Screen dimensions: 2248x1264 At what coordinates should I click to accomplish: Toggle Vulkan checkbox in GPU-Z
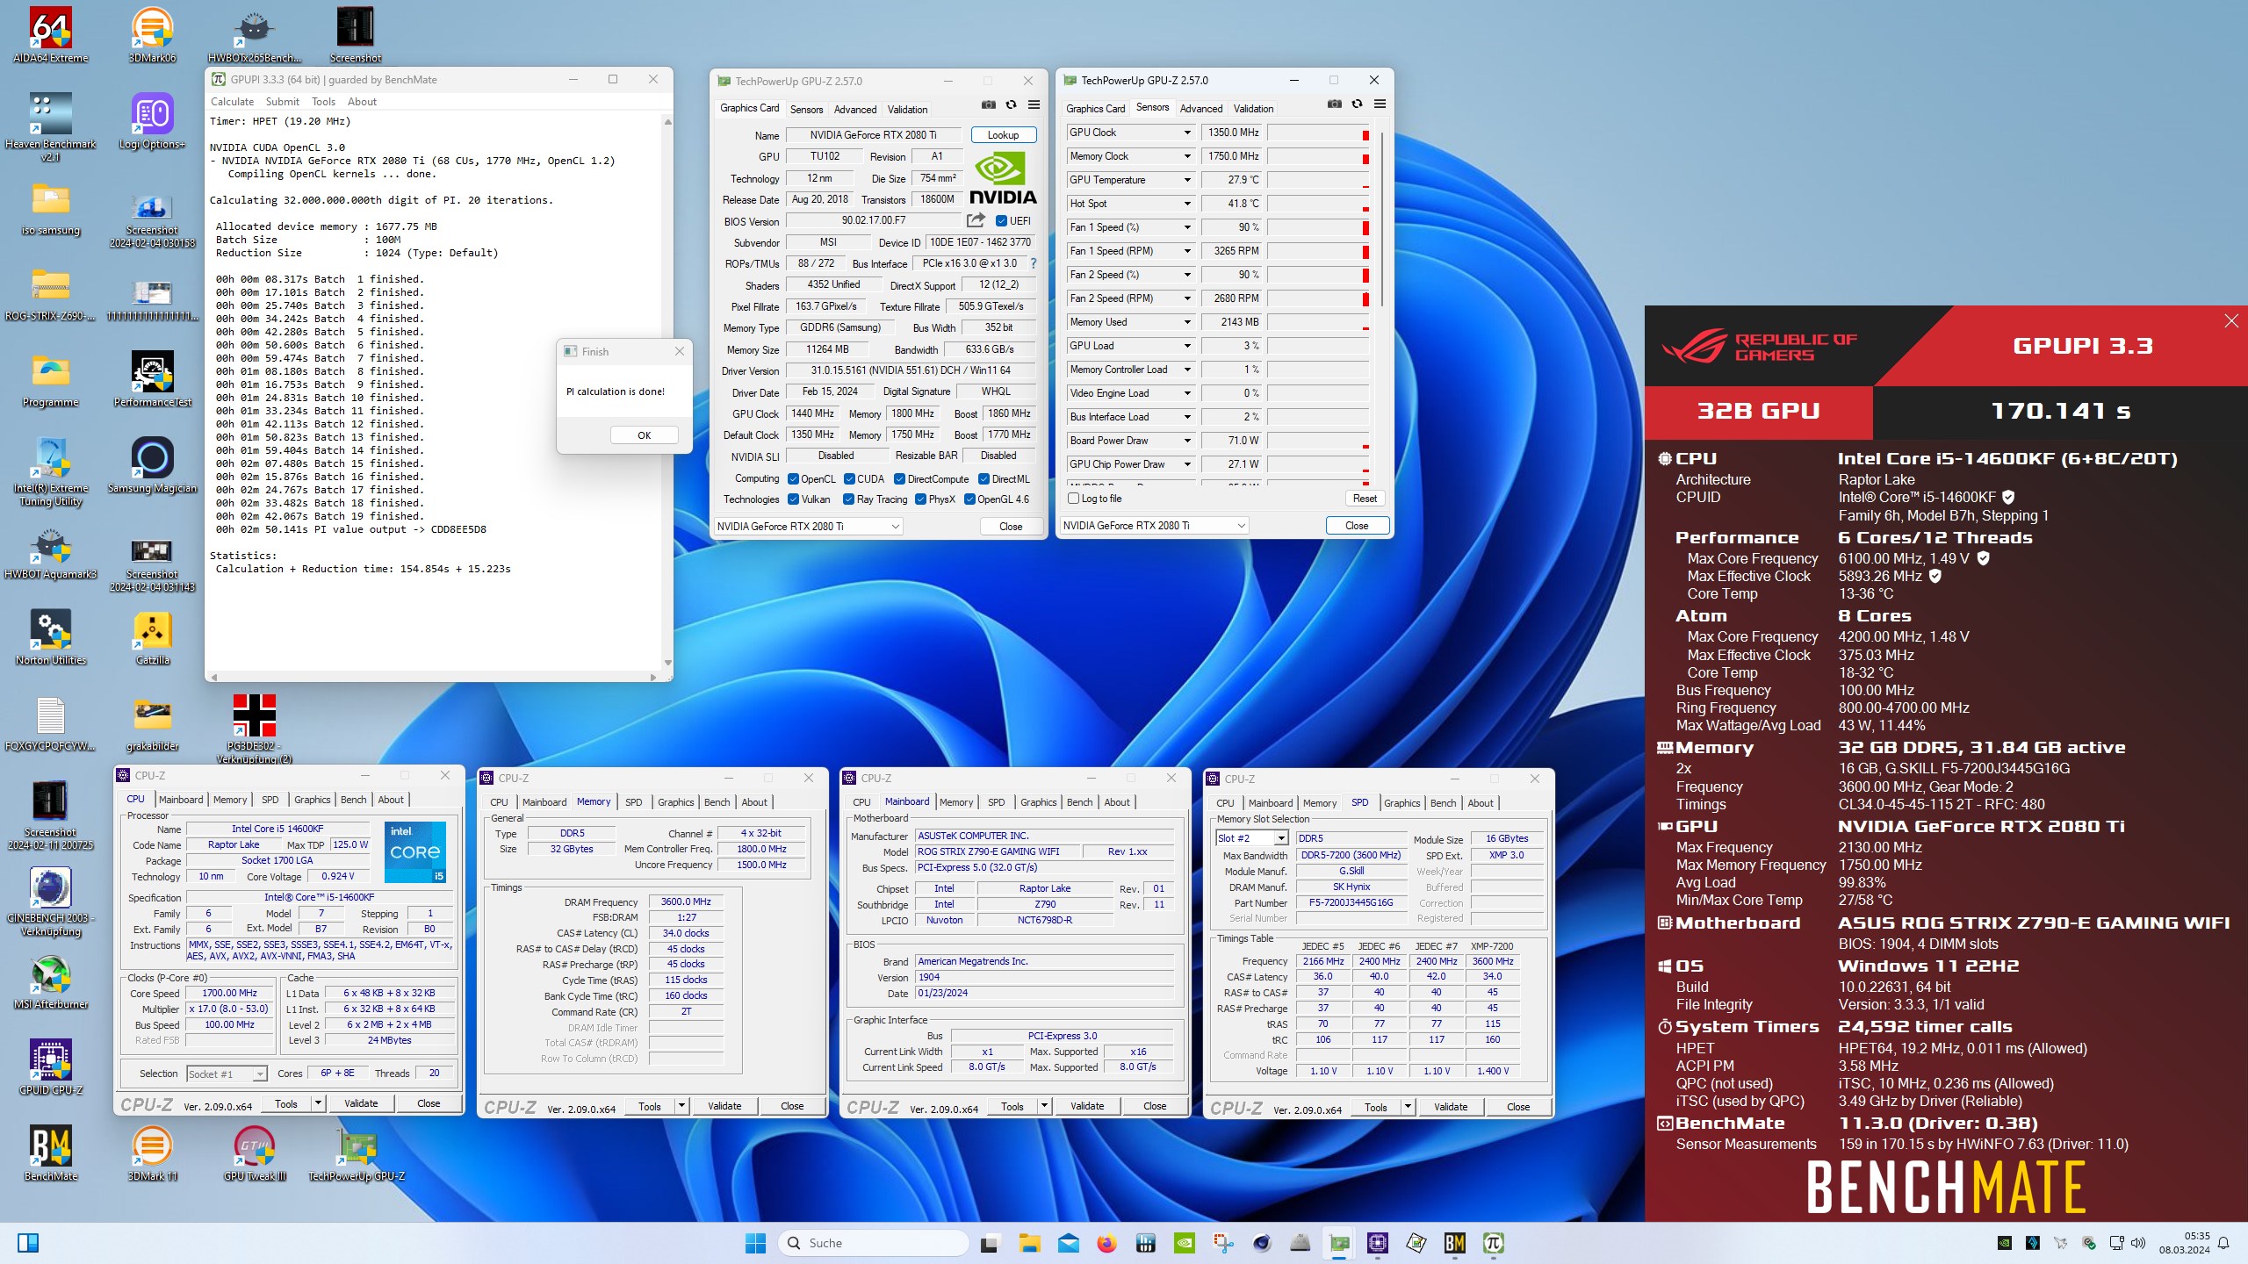pos(793,499)
